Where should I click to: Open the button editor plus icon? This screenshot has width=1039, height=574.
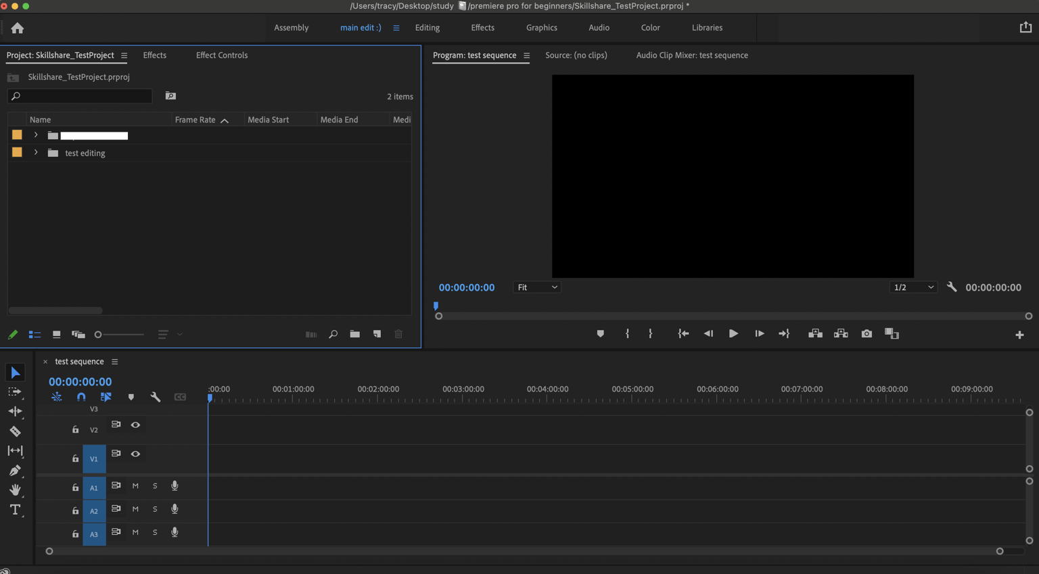pos(1019,335)
